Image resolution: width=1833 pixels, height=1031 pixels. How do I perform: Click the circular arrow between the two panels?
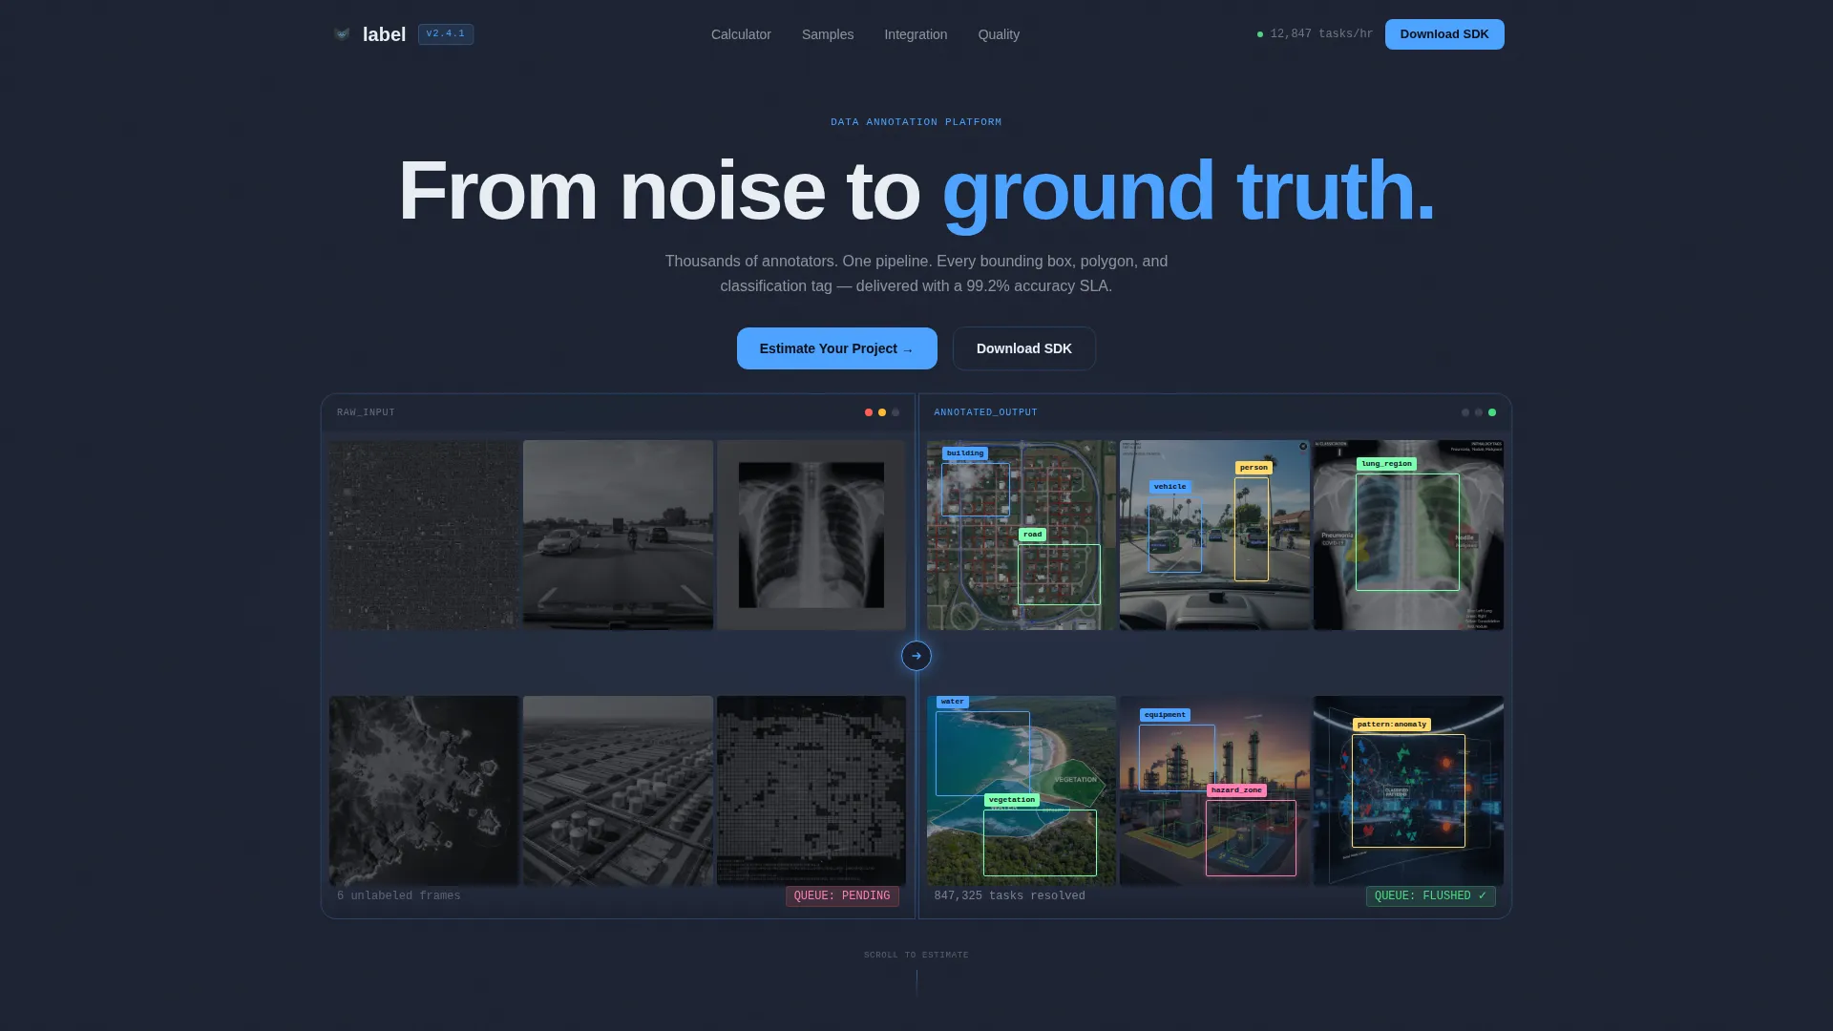916,656
